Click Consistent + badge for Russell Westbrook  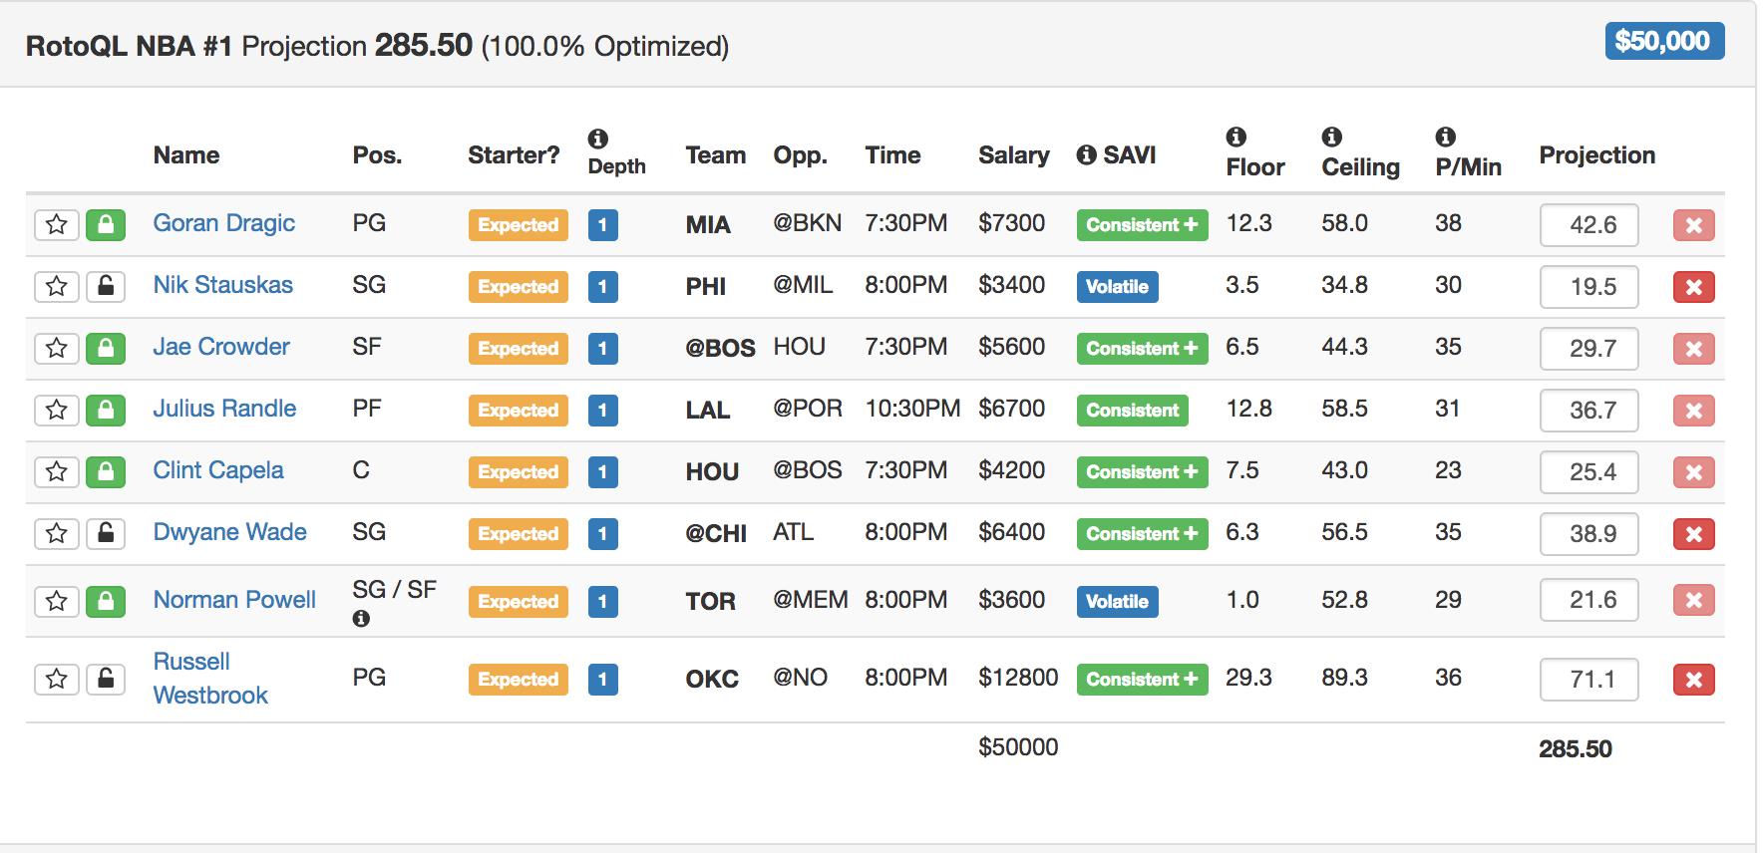(x=1142, y=680)
